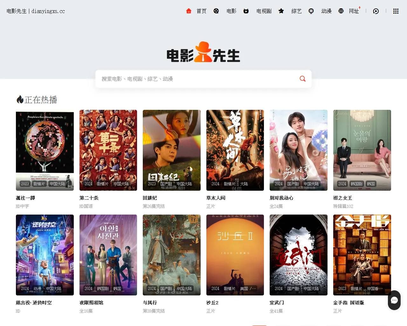Image resolution: width=407 pixels, height=326 pixels.
Task: Click the 田耕纪 title link
Action: tap(150, 198)
